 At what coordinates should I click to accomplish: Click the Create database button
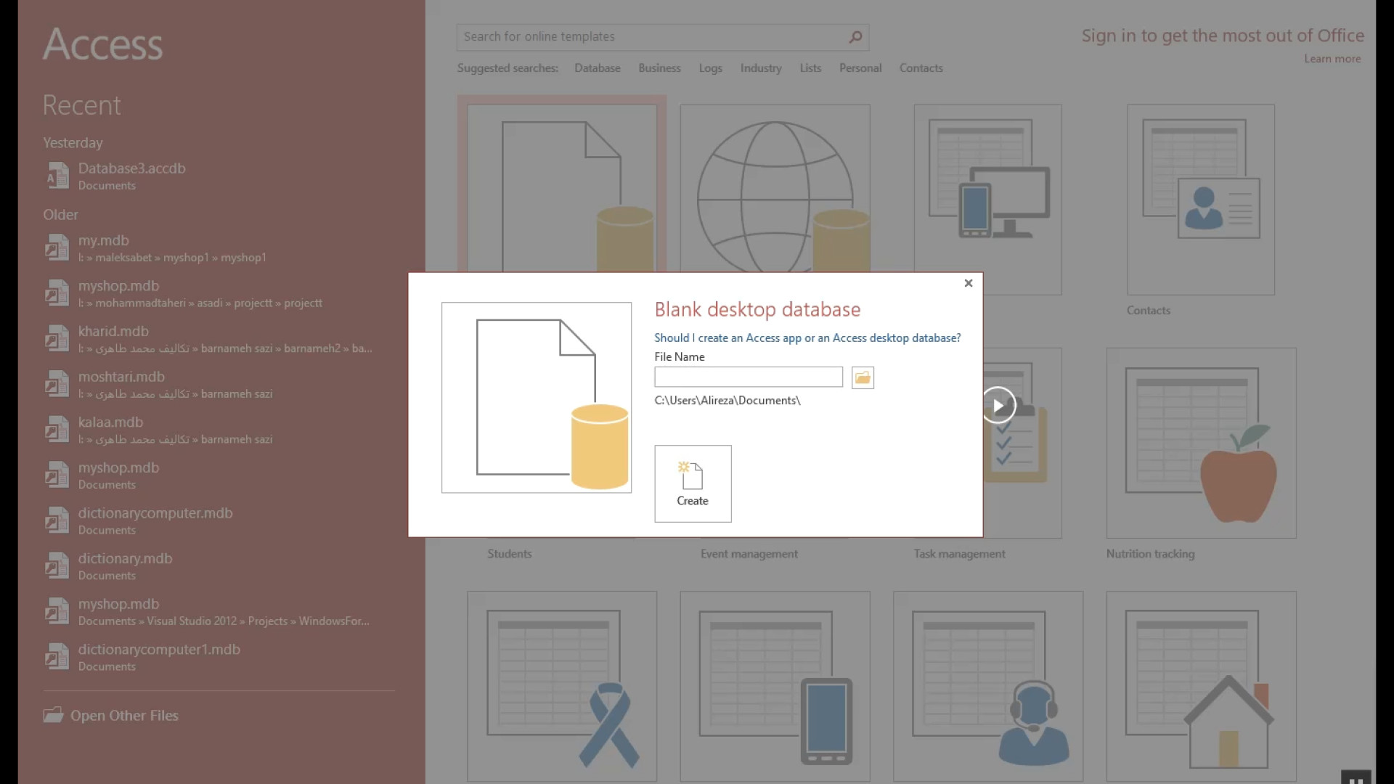click(x=693, y=483)
